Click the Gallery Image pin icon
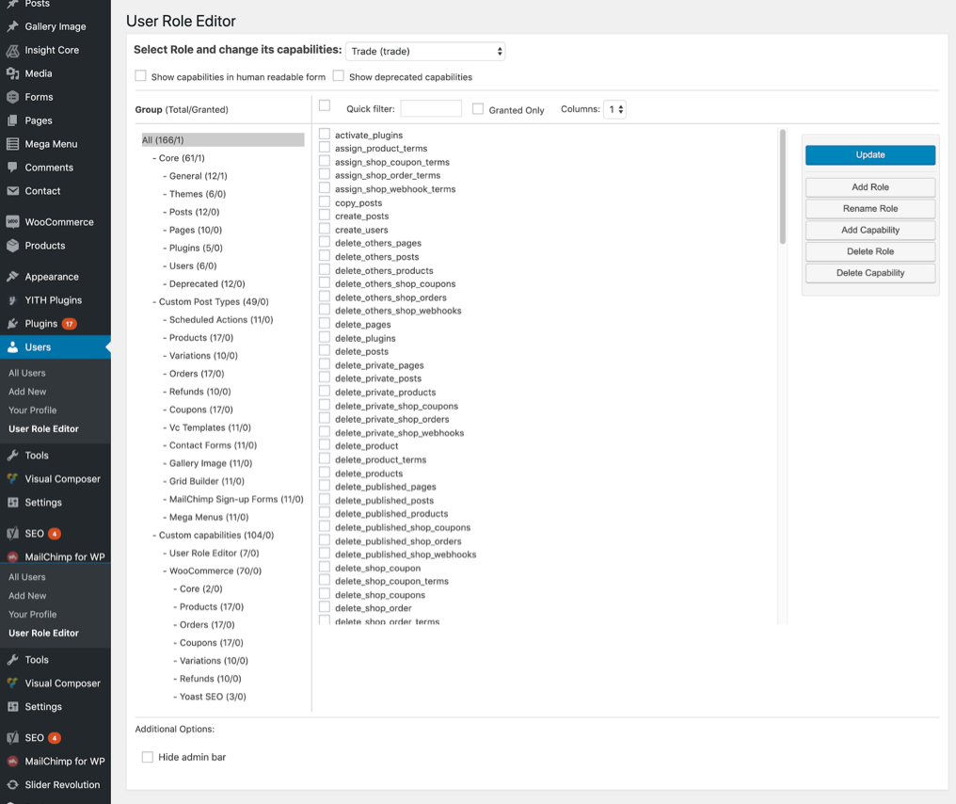This screenshot has height=804, width=956. pos(12,26)
